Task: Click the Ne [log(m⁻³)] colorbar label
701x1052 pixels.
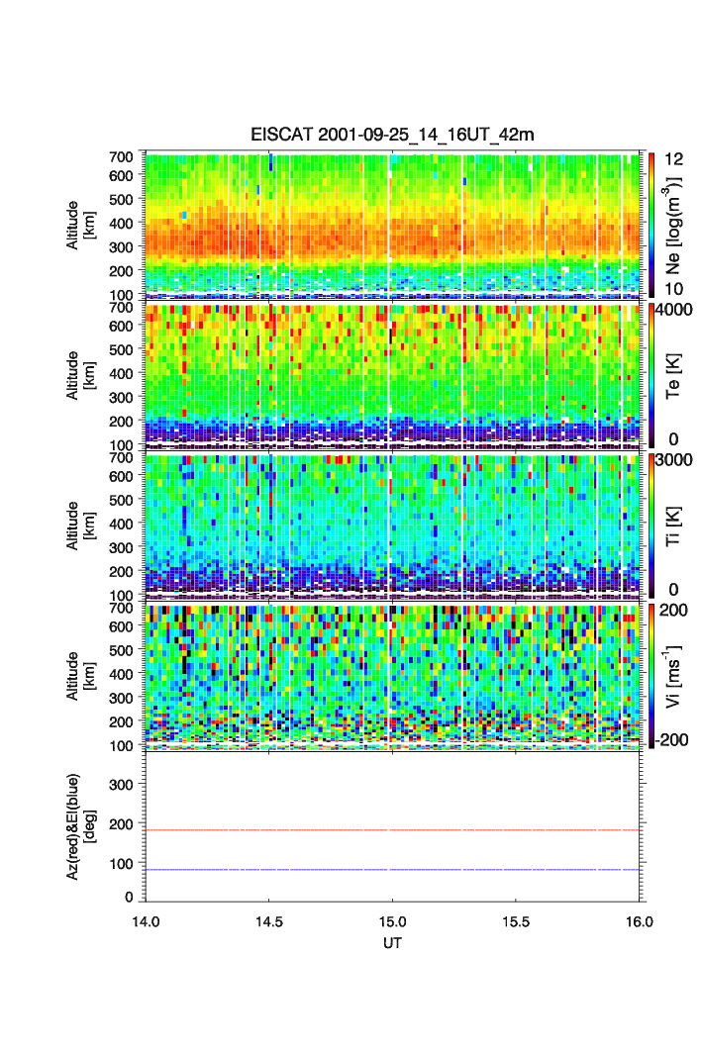Action: click(x=681, y=224)
